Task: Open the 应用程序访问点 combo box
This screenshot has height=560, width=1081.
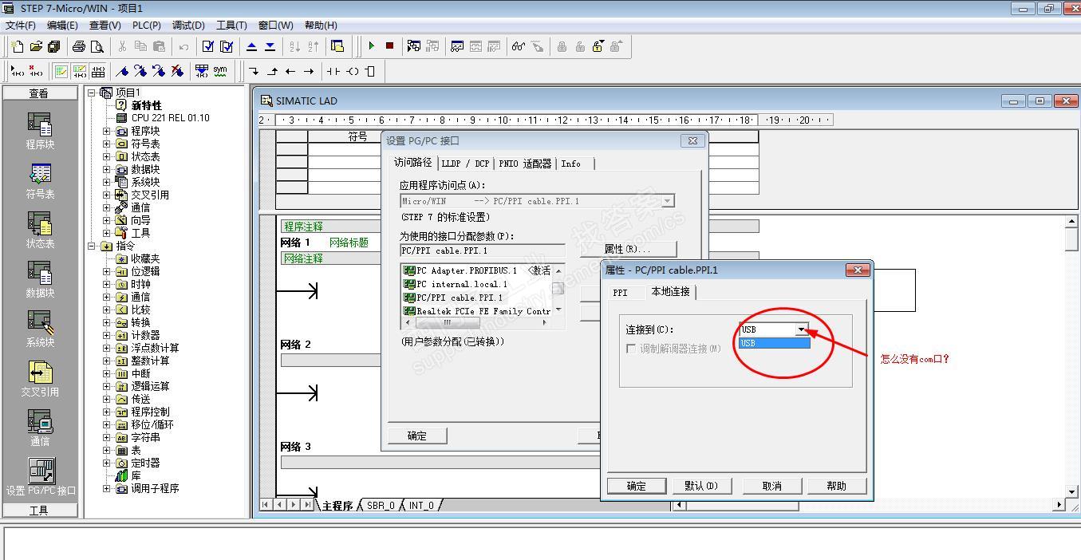Action: pos(537,201)
